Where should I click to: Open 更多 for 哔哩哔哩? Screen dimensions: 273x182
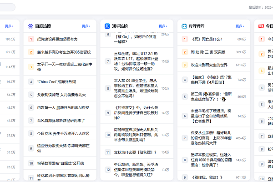pyautogui.click(x=240, y=26)
